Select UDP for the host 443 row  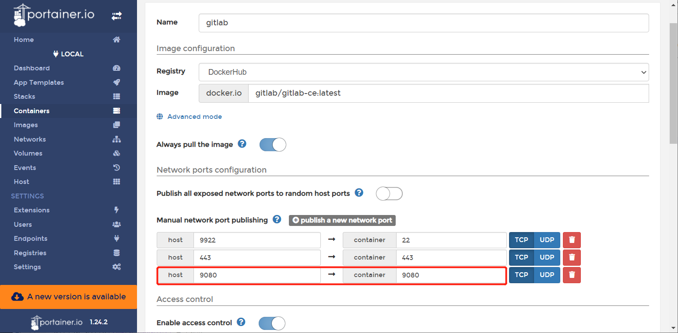pyautogui.click(x=547, y=257)
